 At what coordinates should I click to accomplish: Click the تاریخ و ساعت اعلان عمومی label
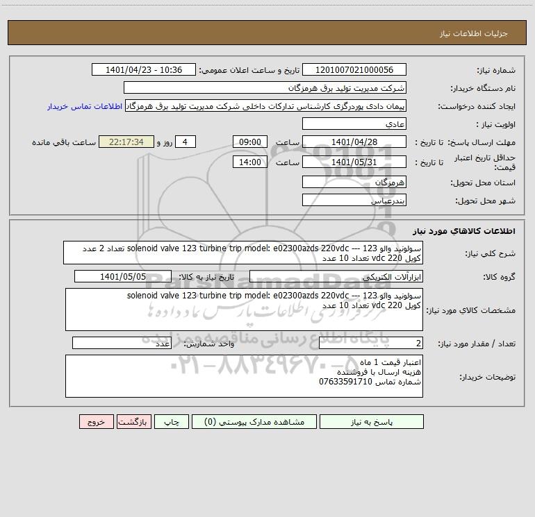point(249,70)
